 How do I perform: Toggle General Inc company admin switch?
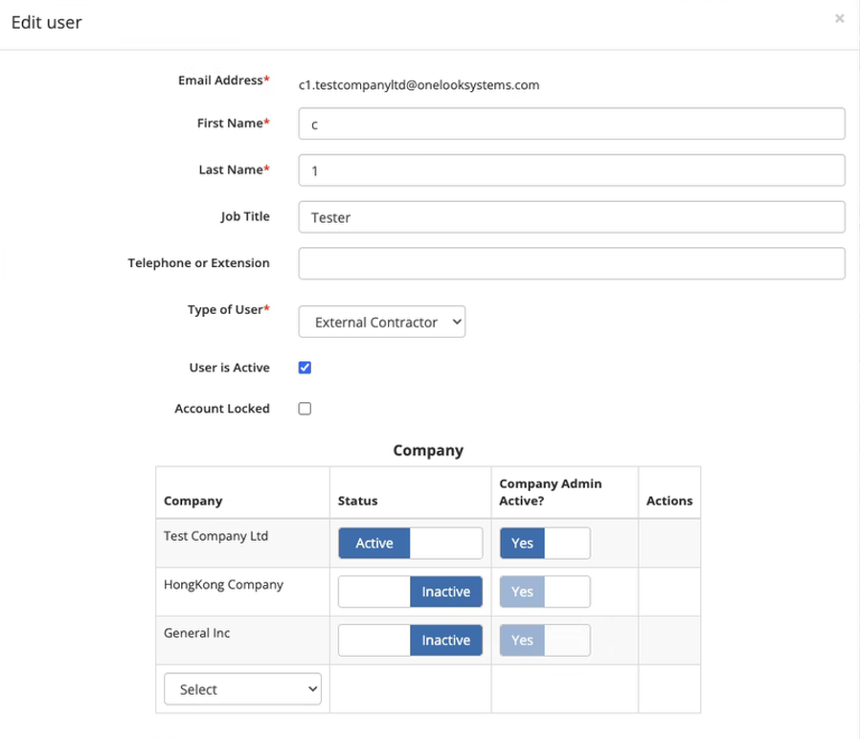545,640
